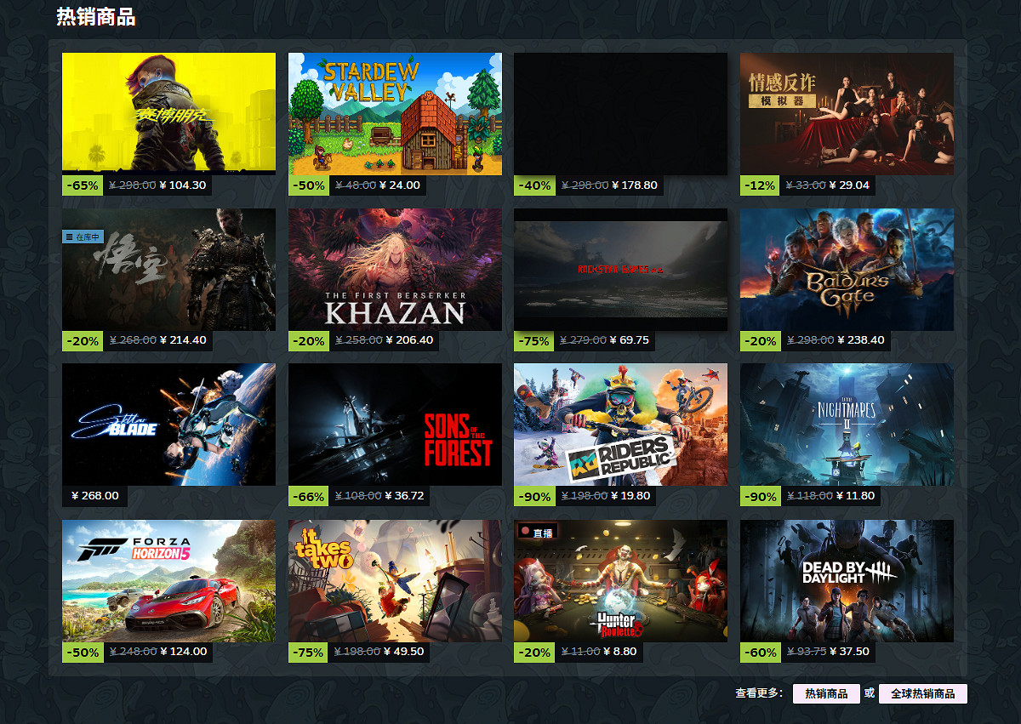The height and width of the screenshot is (724, 1021).
Task: Select the 情感反诈模拟器 game capsule
Action: point(847,114)
